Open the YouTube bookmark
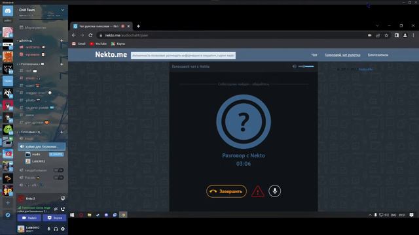419x235 pixels. 98,44
